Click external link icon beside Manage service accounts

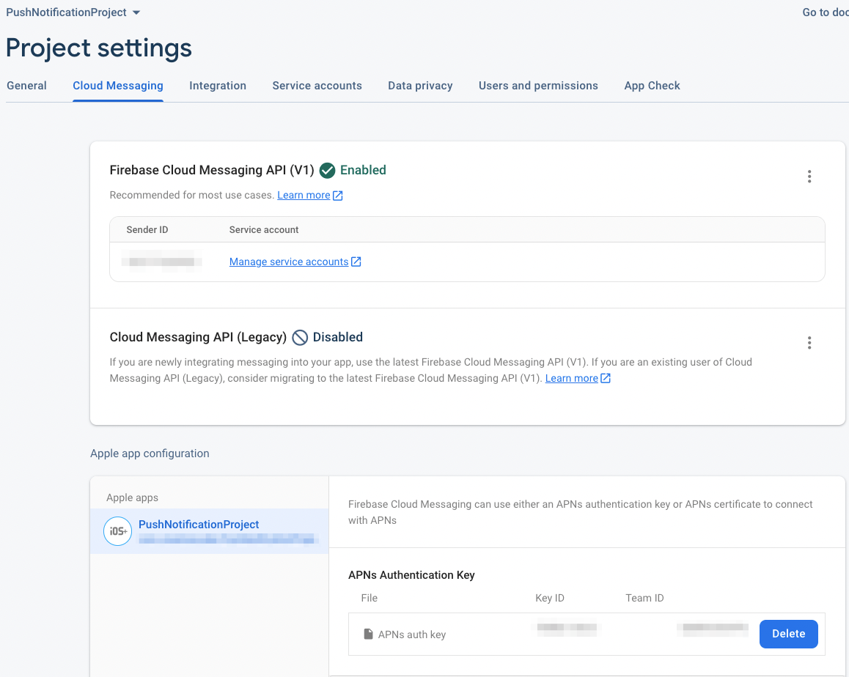[356, 262]
